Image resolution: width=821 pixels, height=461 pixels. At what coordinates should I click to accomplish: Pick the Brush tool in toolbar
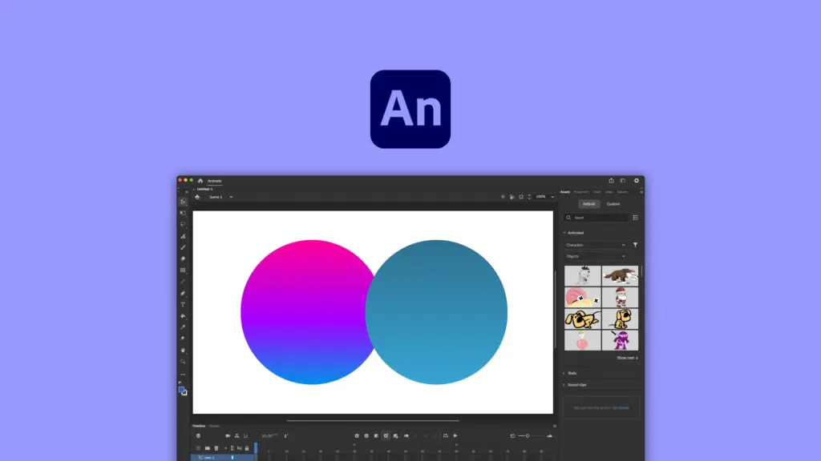coord(183,247)
